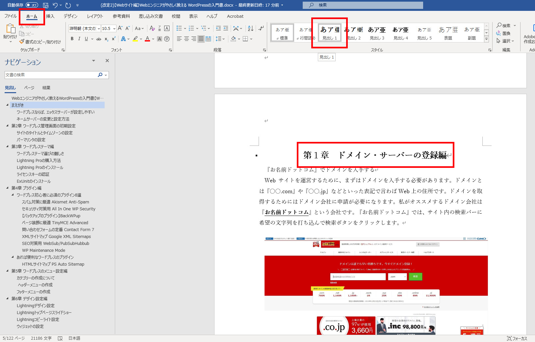Image resolution: width=535 pixels, height=342 pixels.
Task: Click the character border icon
Action: click(167, 28)
